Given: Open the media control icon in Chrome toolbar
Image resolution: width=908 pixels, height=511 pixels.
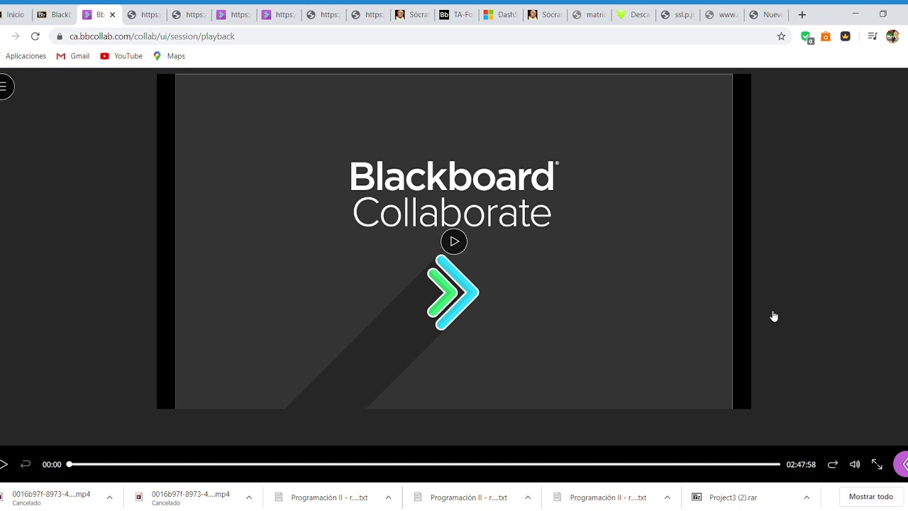Looking at the screenshot, I should coord(873,36).
